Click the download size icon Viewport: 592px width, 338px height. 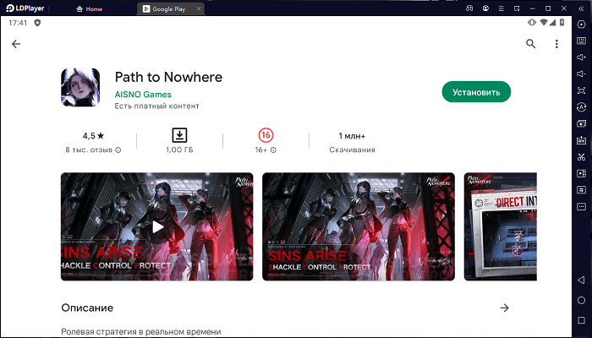tap(179, 135)
